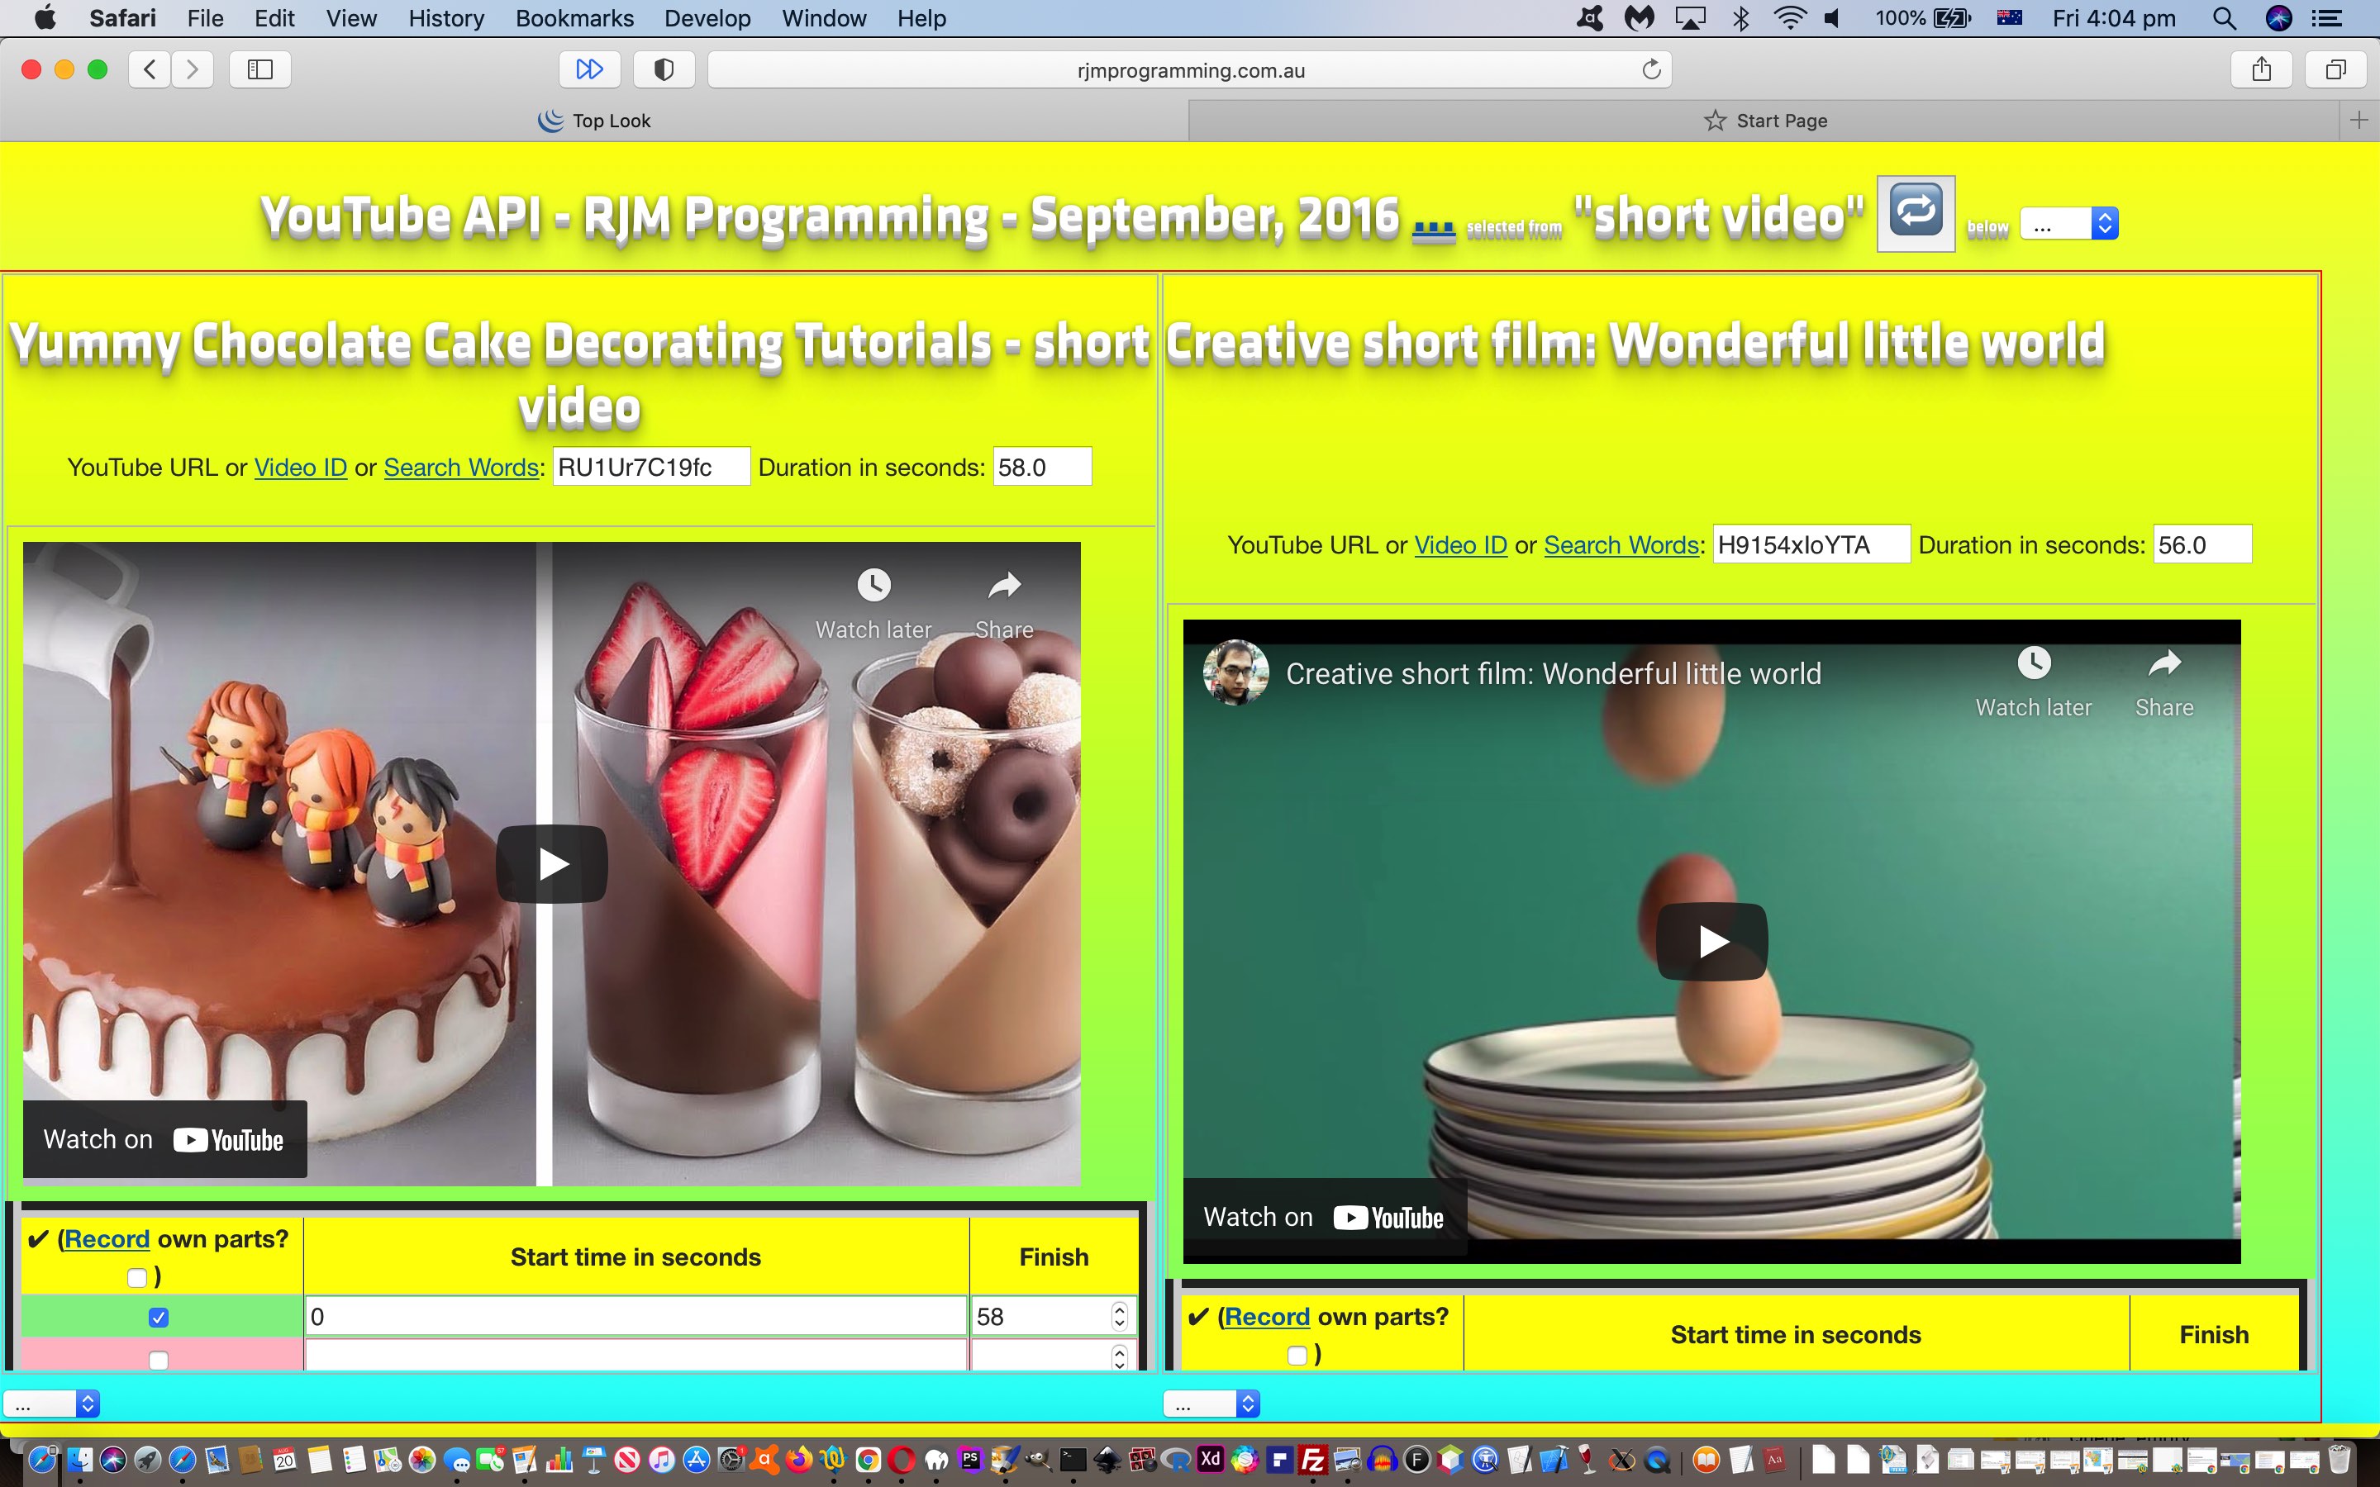Open the File menu

(x=205, y=17)
